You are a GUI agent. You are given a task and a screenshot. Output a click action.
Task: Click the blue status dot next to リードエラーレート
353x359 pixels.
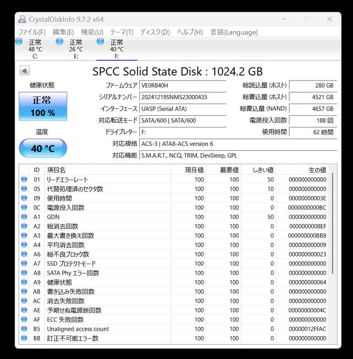24,179
